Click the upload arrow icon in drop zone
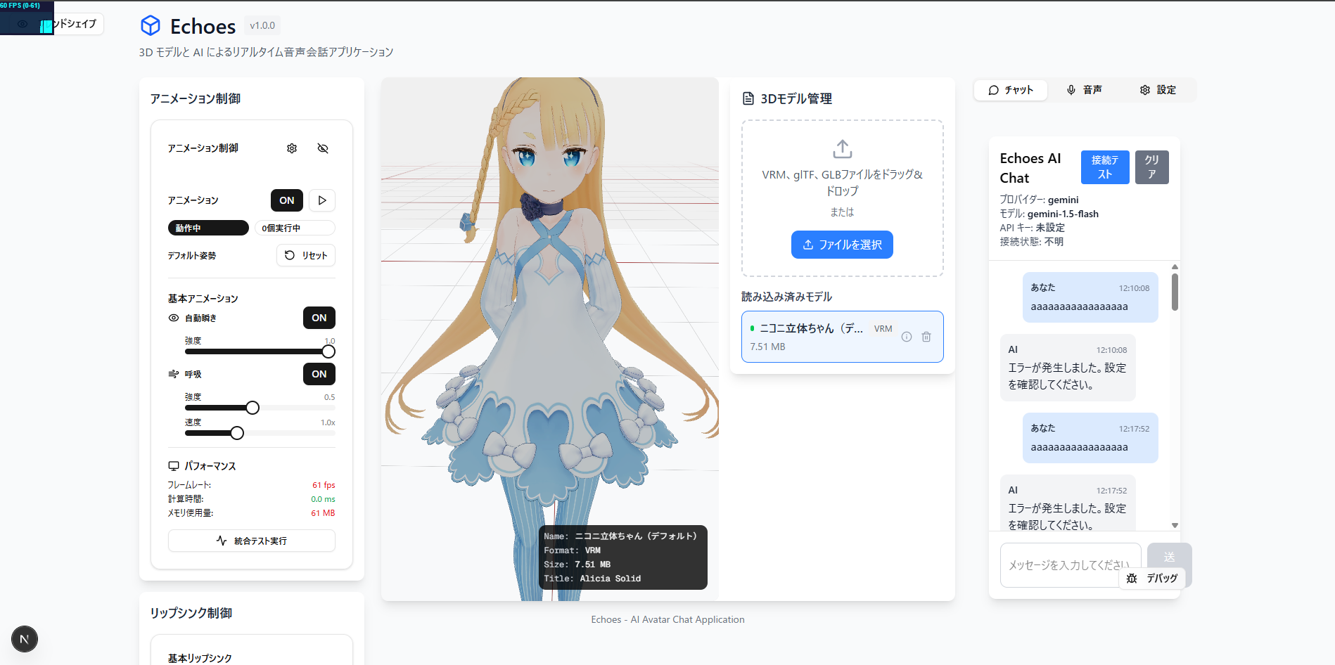Screen dimensions: 1335x665 (843, 149)
